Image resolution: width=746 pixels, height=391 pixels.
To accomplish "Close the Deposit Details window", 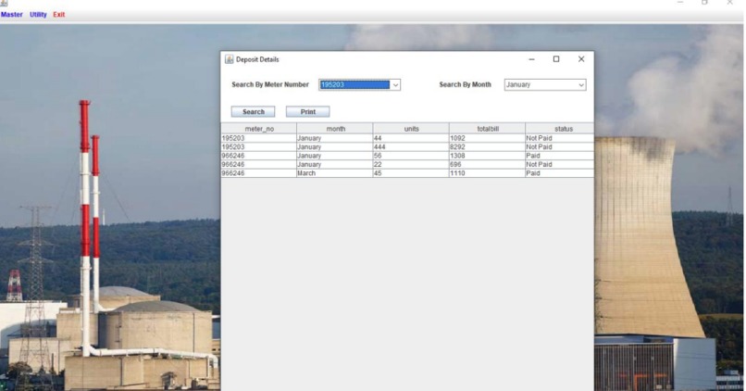I will click(x=581, y=59).
